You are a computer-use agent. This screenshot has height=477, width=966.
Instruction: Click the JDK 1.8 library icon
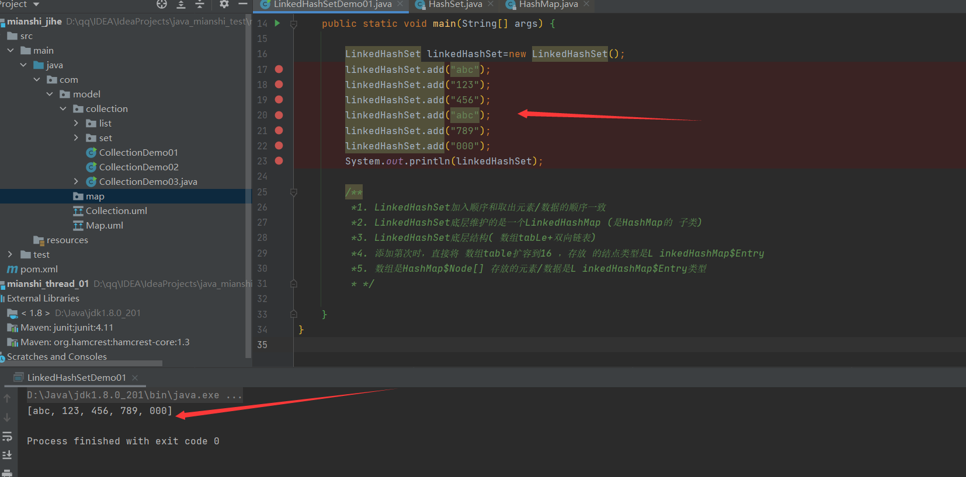coord(12,313)
